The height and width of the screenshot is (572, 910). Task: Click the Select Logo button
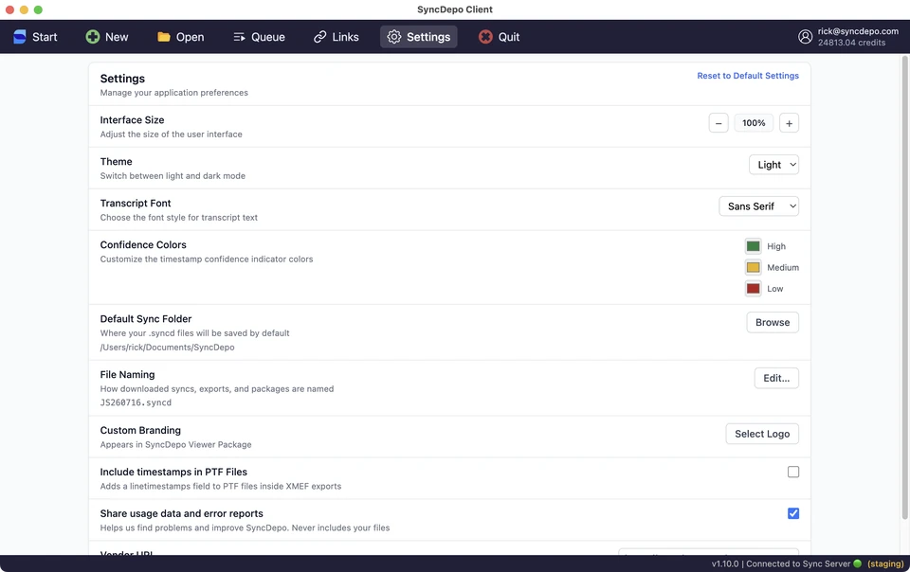(x=762, y=434)
